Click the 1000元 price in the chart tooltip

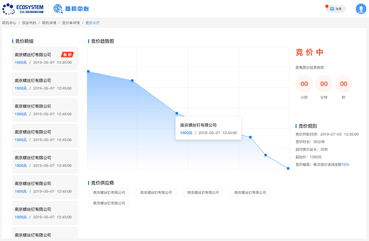pos(186,133)
